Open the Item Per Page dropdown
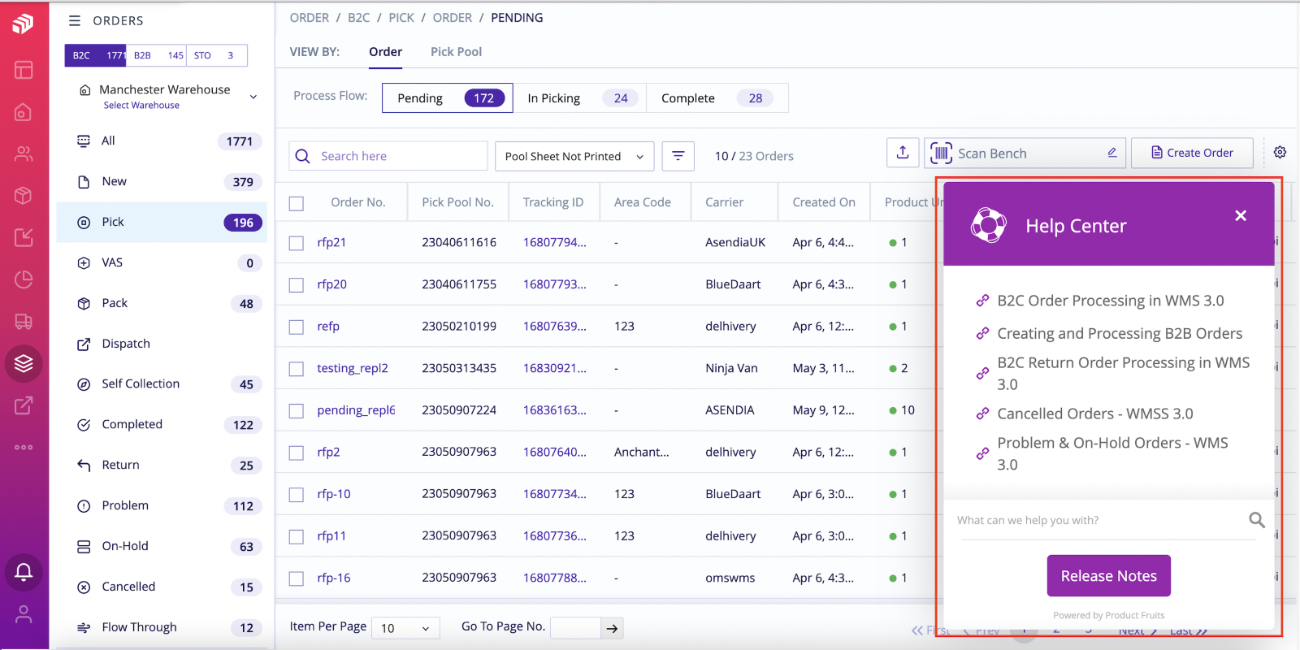 pos(405,628)
